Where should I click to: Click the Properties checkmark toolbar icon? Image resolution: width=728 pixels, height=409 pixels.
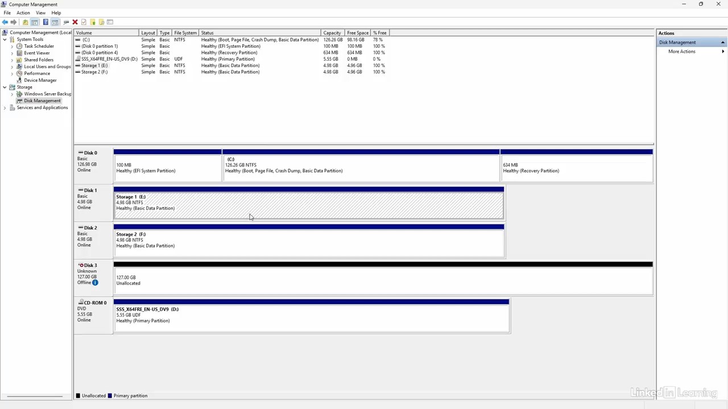(x=84, y=22)
